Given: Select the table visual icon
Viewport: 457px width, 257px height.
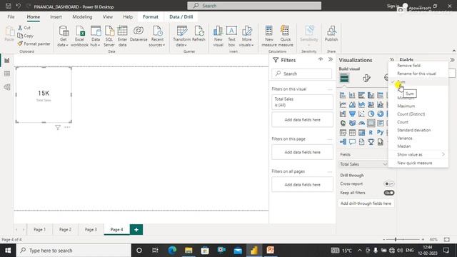Looking at the screenshot, I should click(x=352, y=133).
